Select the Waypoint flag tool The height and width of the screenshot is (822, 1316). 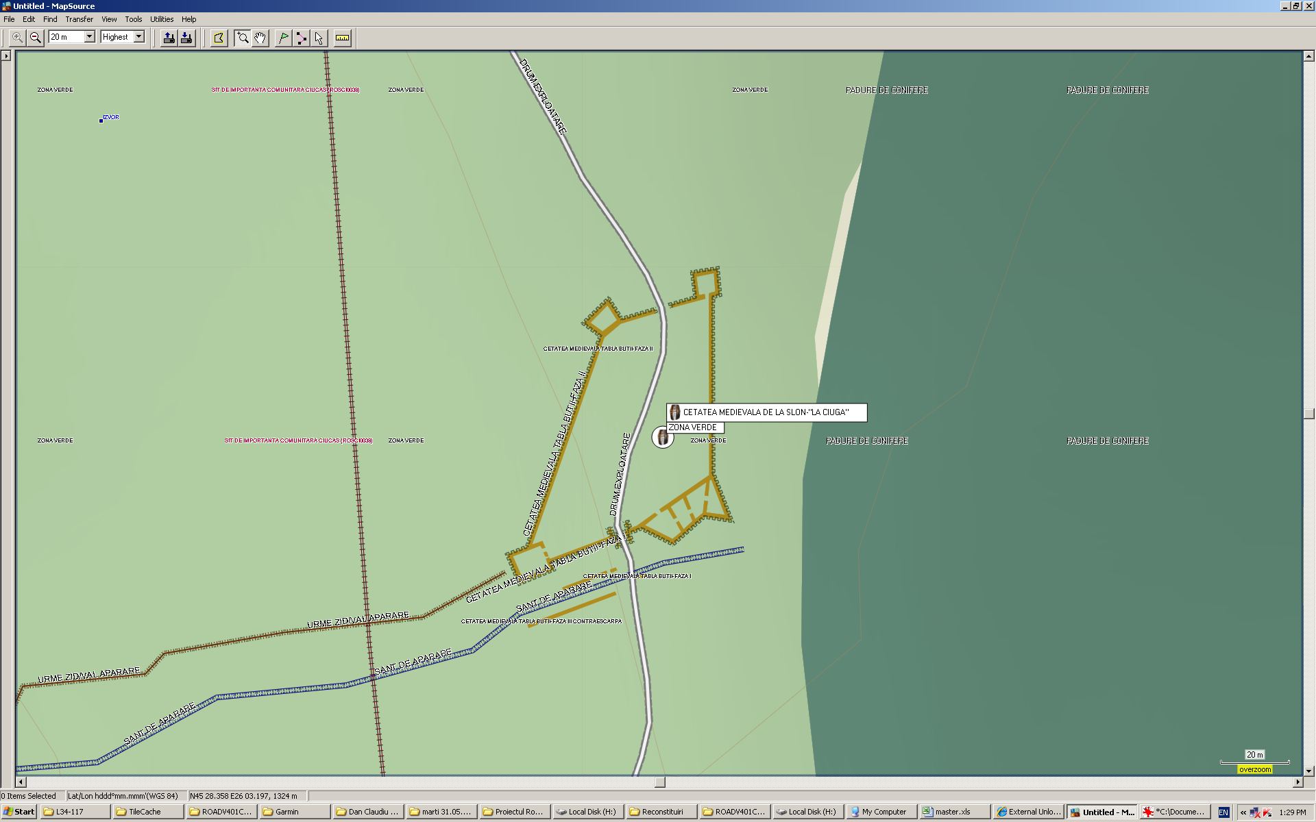(283, 38)
